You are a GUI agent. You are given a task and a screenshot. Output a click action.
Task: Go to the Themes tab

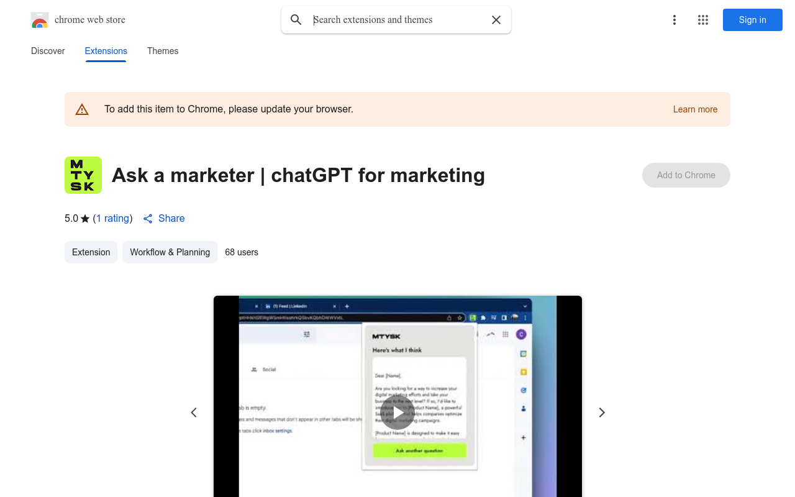pos(163,51)
